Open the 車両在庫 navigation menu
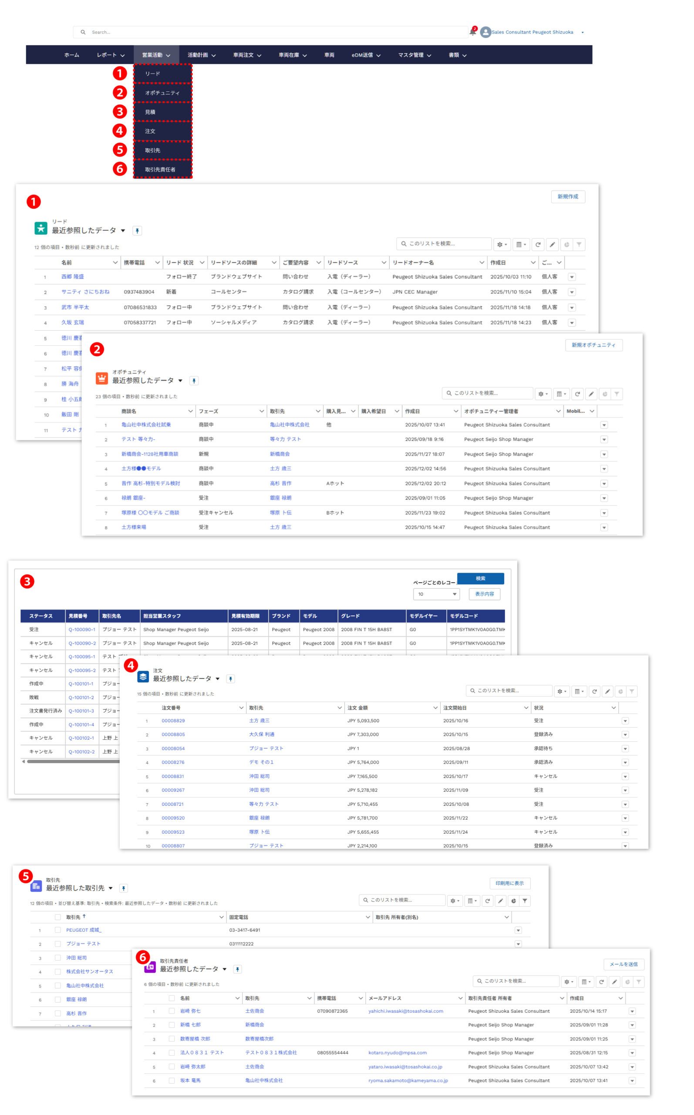694x1115 pixels. pos(293,55)
